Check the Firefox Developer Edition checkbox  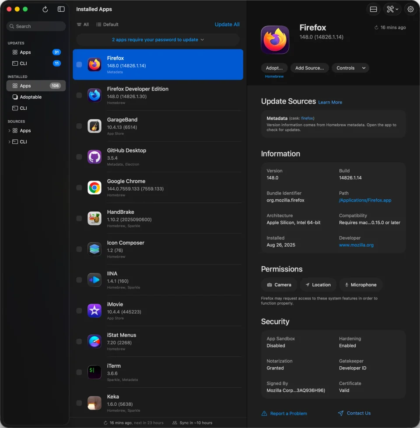pyautogui.click(x=79, y=95)
